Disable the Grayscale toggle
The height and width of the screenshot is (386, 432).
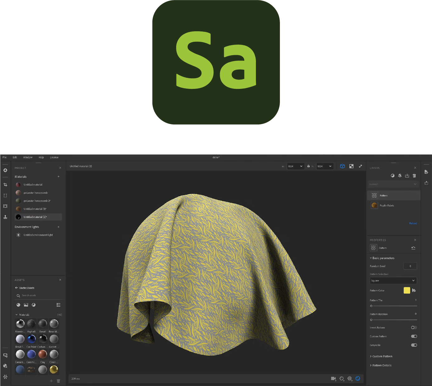click(414, 345)
